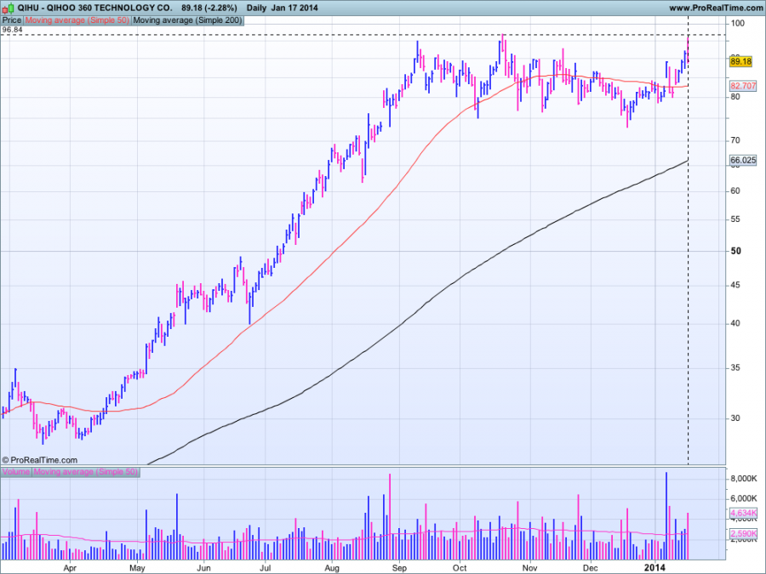Click the date Jan 17 2014
The width and height of the screenshot is (766, 574).
(295, 8)
